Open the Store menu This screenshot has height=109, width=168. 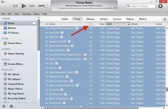(x=36, y=14)
